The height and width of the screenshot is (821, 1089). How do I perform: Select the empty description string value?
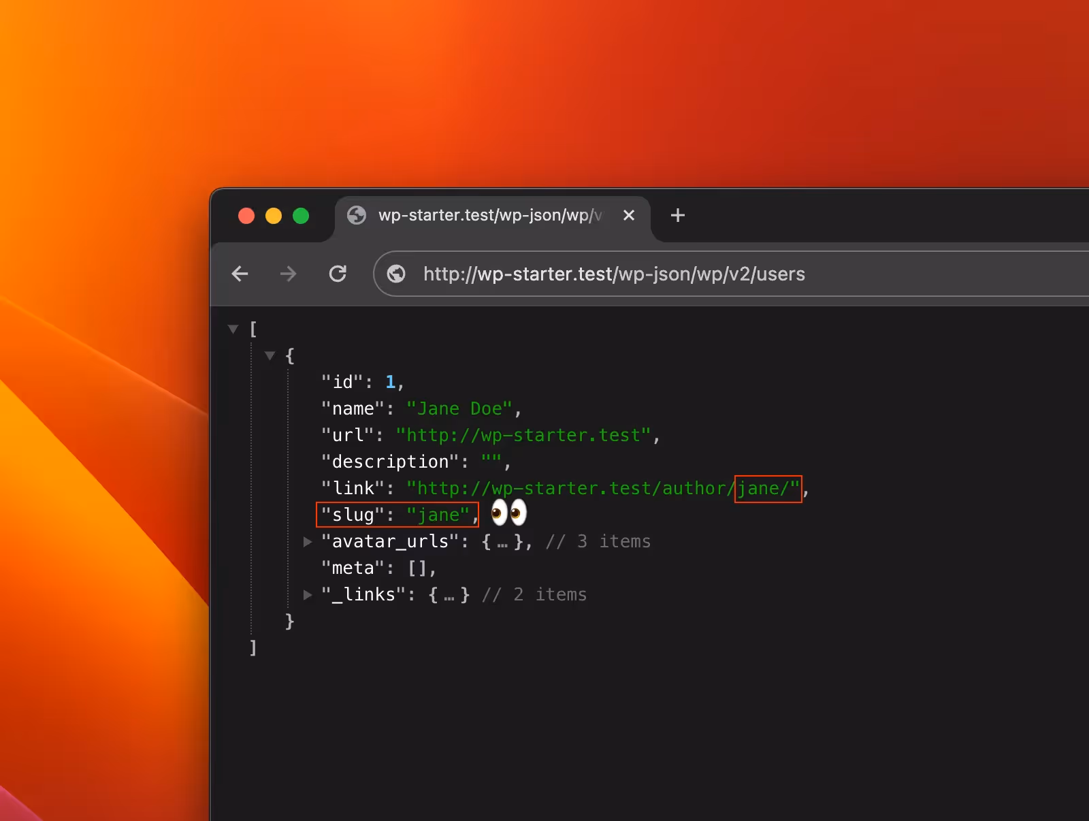pos(491,462)
